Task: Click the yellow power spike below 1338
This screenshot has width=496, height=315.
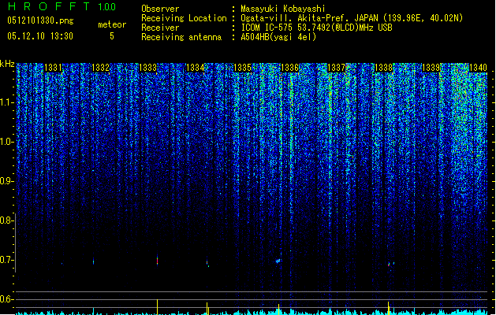Action: pos(389,308)
